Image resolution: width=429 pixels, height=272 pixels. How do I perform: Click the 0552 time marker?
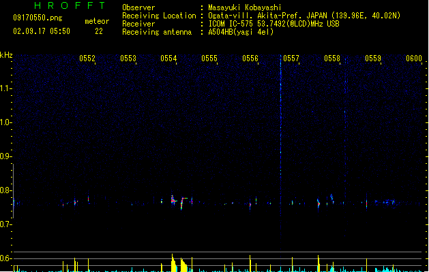(x=87, y=58)
